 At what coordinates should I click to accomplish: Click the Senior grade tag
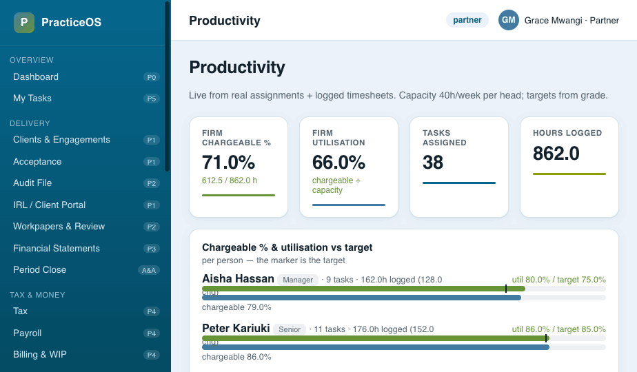click(x=290, y=329)
